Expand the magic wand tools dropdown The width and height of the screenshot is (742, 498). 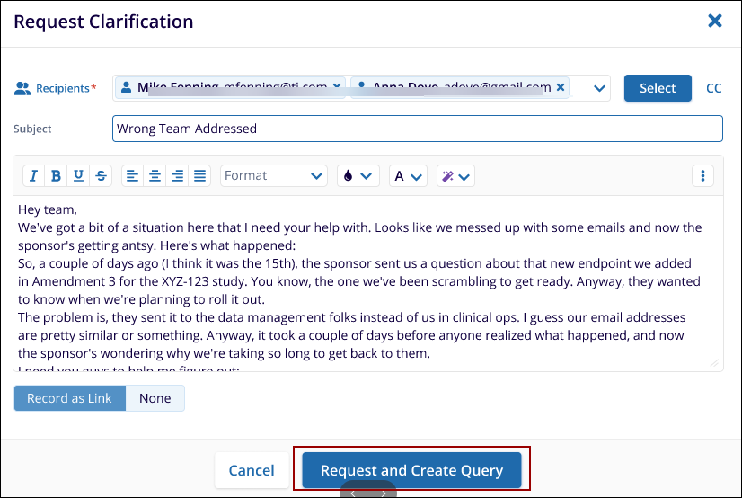tap(455, 176)
